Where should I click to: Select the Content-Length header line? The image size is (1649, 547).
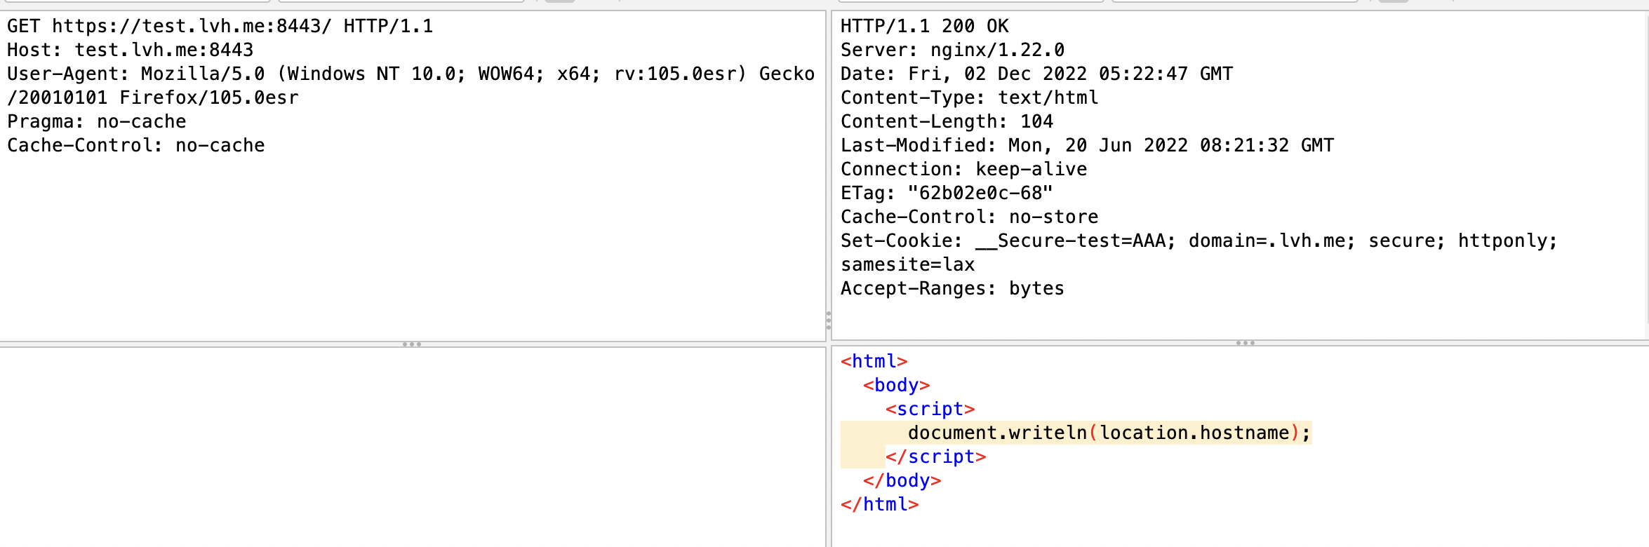[946, 121]
